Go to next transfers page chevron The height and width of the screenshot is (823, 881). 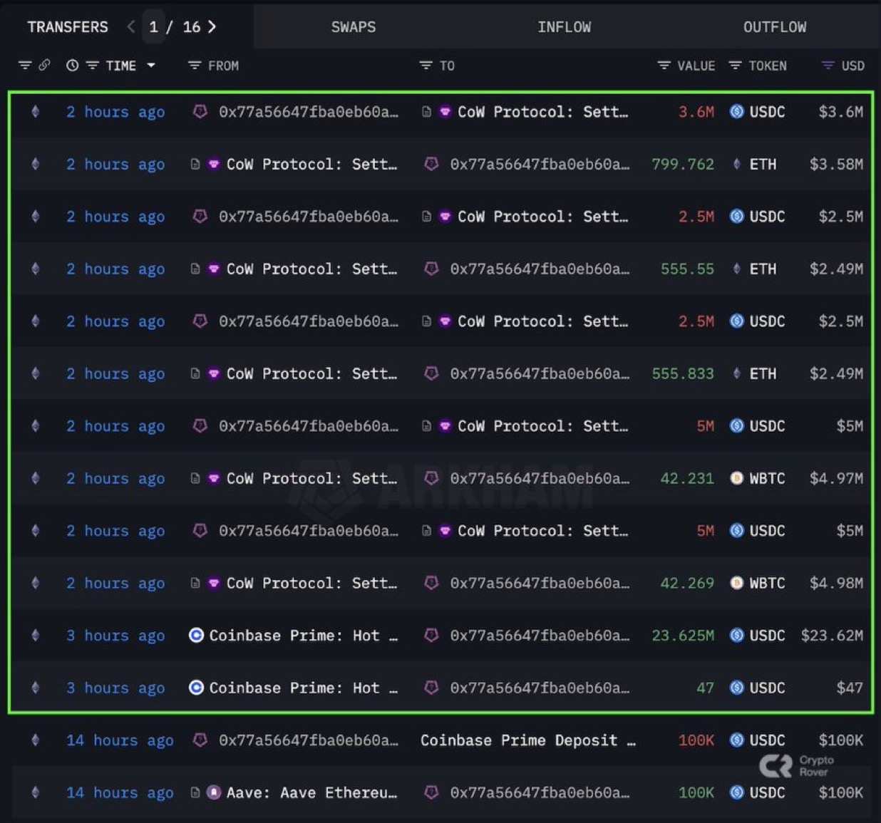click(x=212, y=27)
